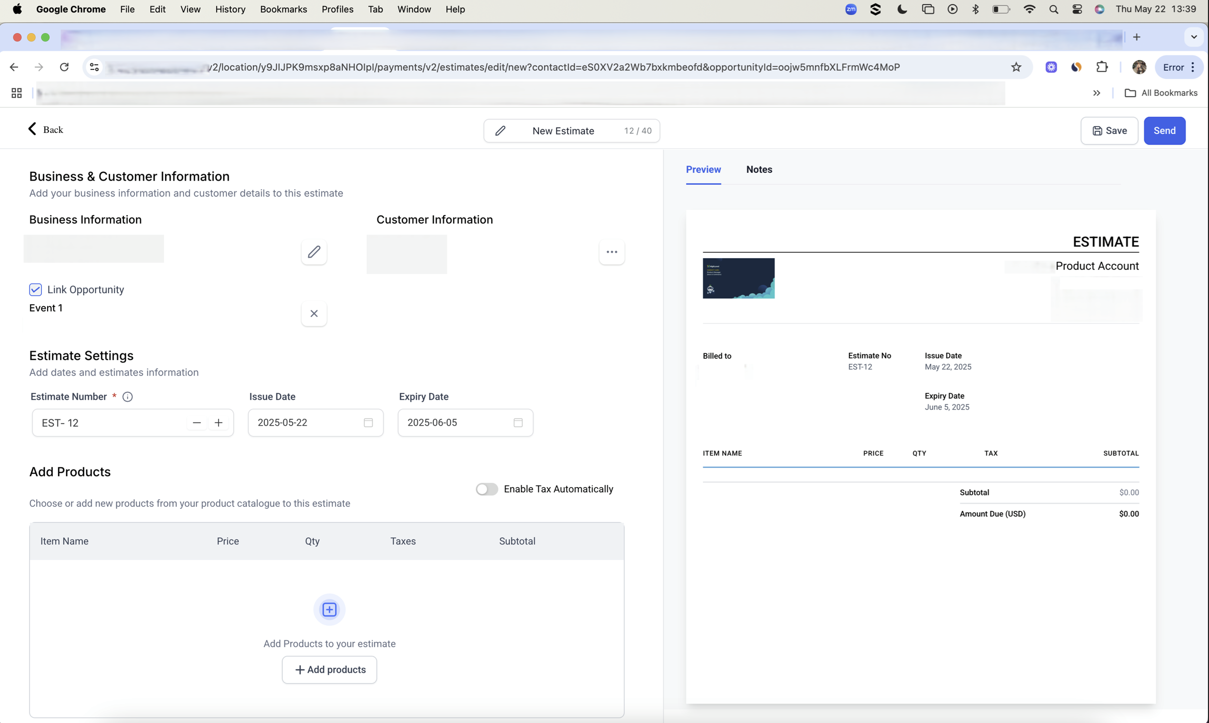Open customer information three-dots menu
The height and width of the screenshot is (723, 1209).
[x=612, y=252]
